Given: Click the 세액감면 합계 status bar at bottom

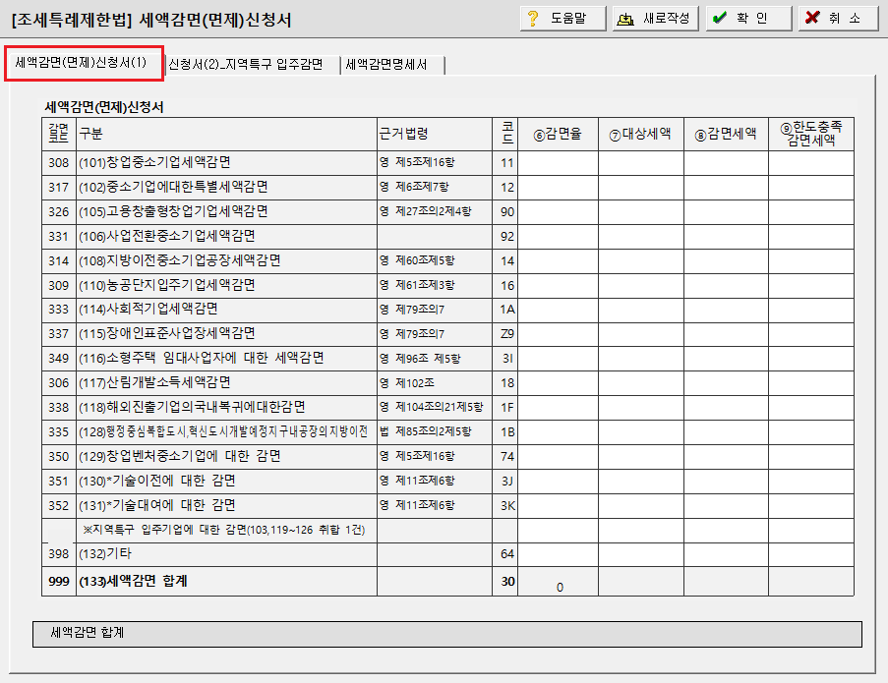Looking at the screenshot, I should click(x=447, y=634).
